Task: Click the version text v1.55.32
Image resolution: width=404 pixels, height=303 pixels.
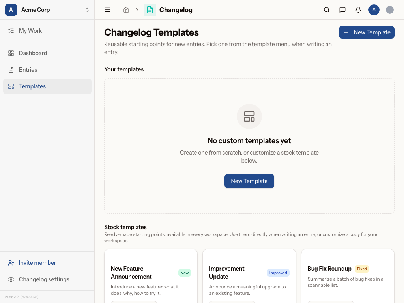Action: click(11, 297)
